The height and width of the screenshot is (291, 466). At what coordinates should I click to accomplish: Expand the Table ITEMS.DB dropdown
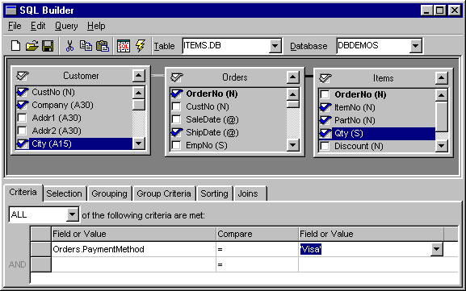click(275, 46)
